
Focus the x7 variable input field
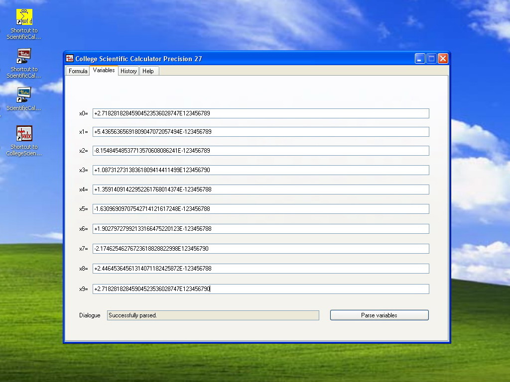(261, 249)
